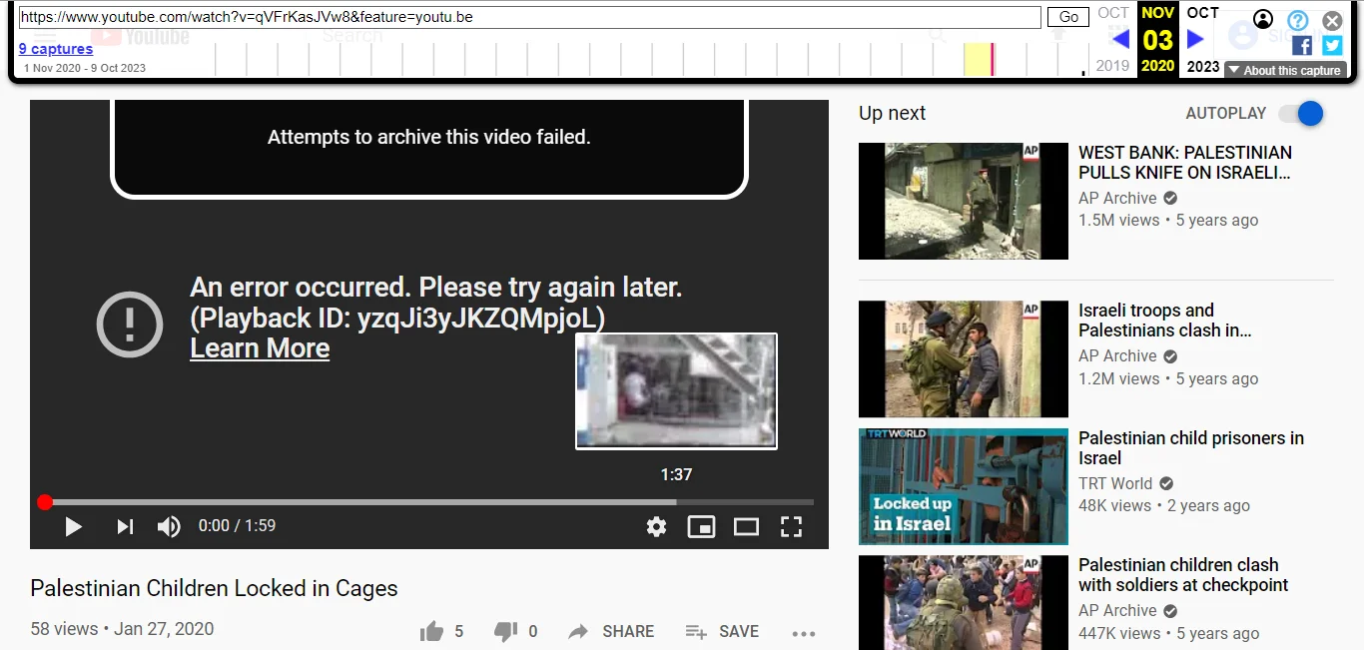Adjust the volume speaker icon
Screen dimensions: 1364x650
tap(168, 526)
